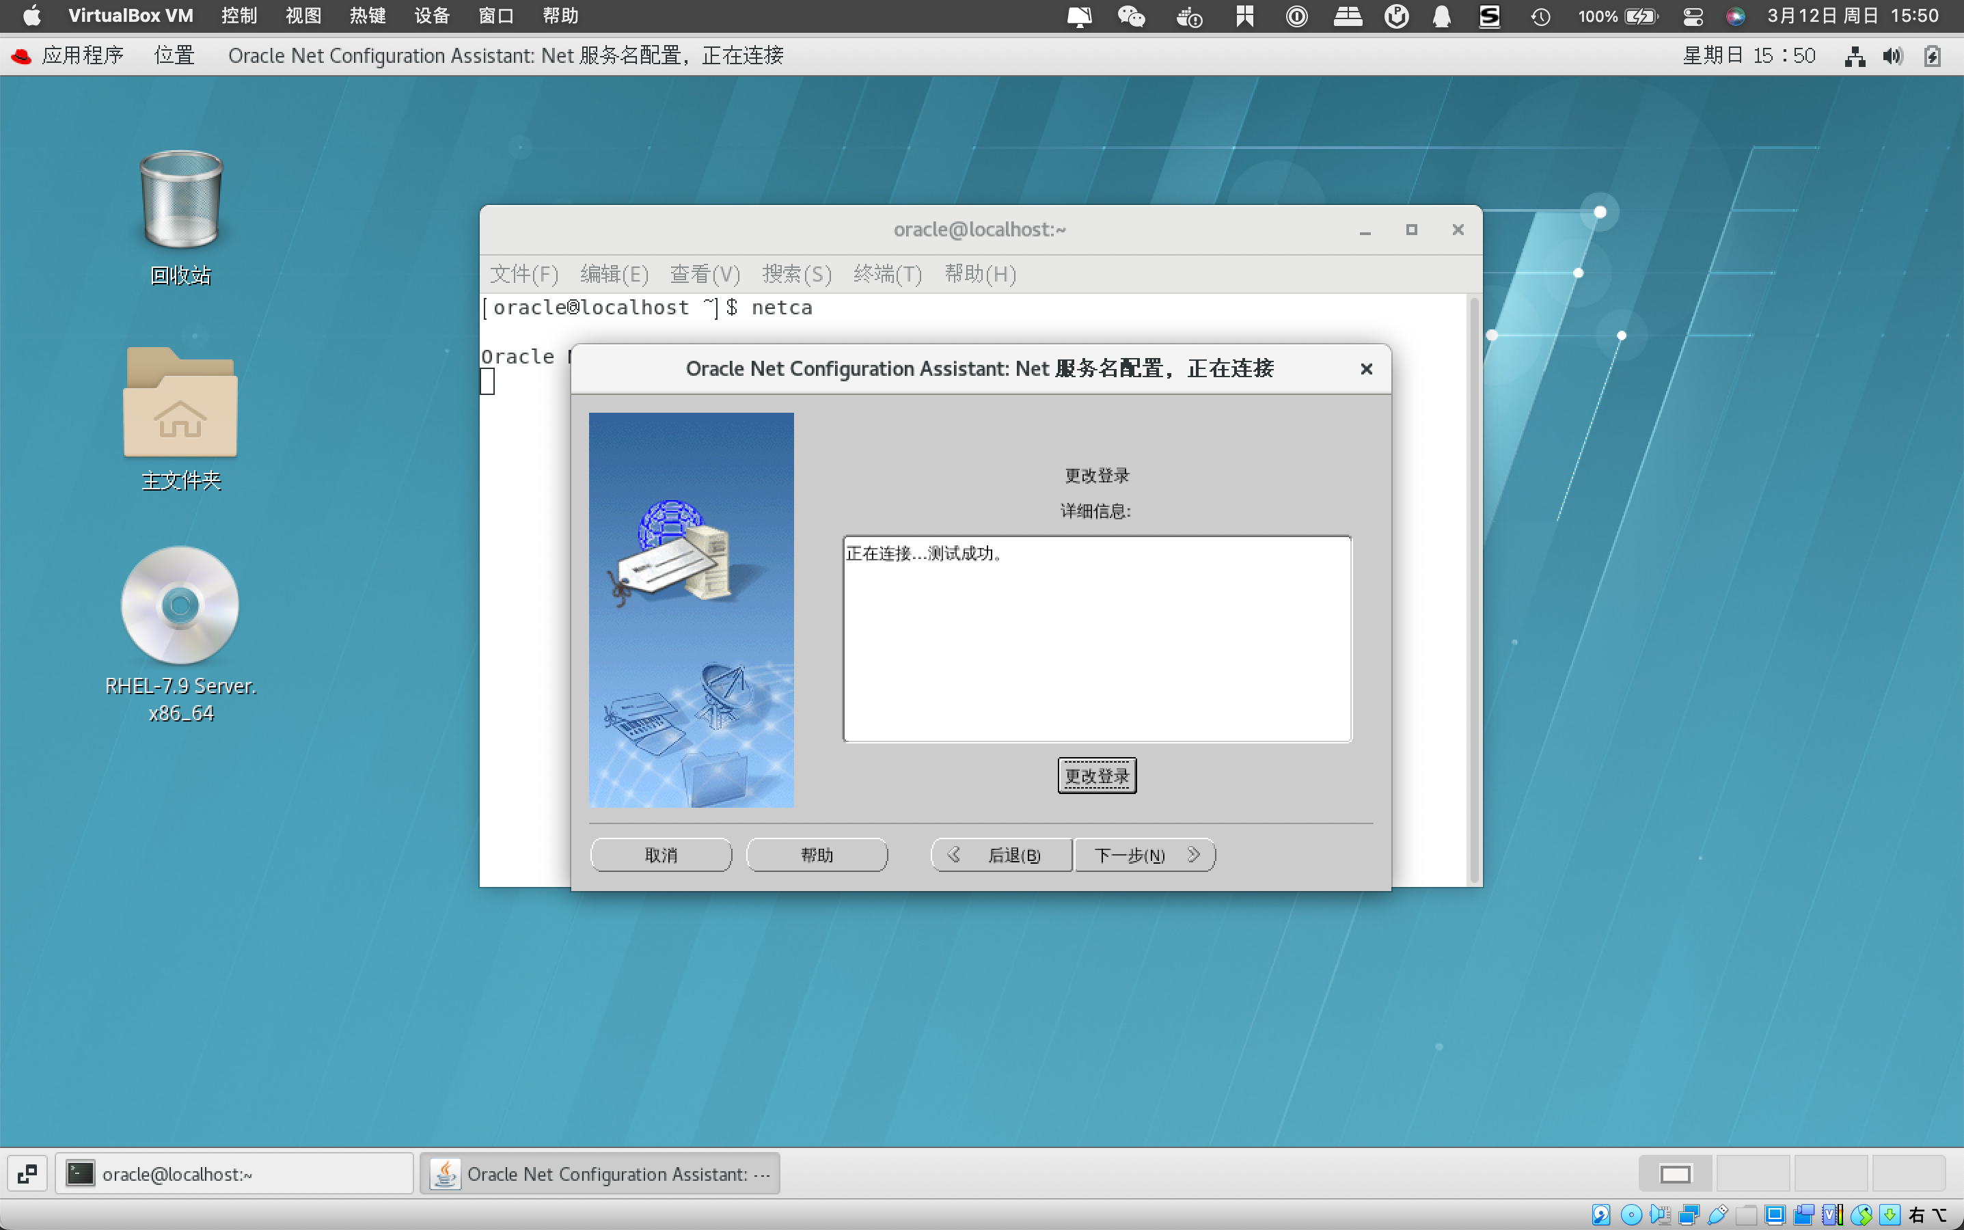The width and height of the screenshot is (1964, 1230).
Task: Click the 更改登录 change login button
Action: click(1097, 776)
